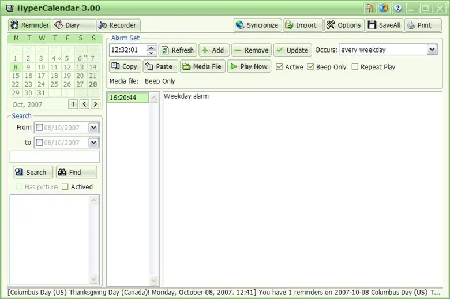Refresh the alarm time

pos(178,50)
